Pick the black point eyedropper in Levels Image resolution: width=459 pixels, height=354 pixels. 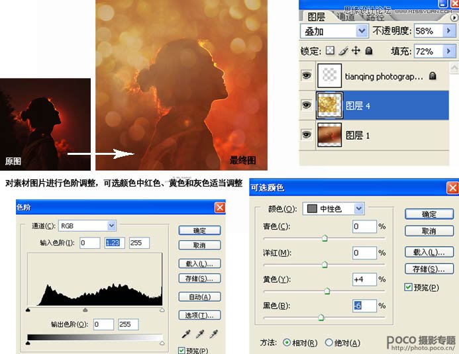pos(186,333)
